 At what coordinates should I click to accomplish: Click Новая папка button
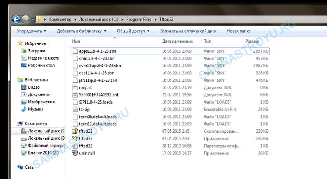[239, 31]
